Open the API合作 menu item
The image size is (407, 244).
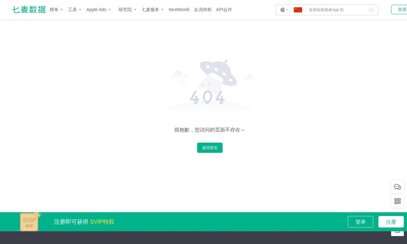(224, 10)
